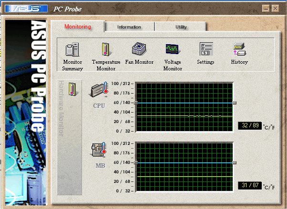Click the ASUS logo in title bar

26,9
